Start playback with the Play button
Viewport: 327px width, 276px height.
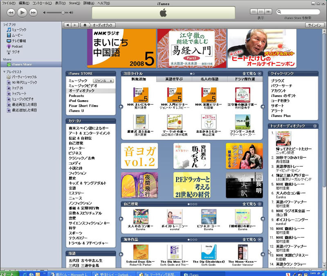[x=22, y=13]
